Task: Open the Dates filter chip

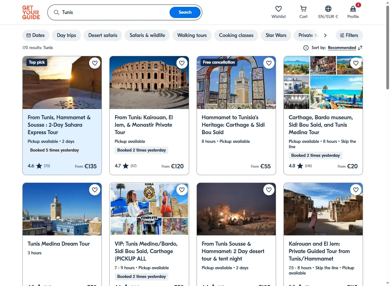Action: pos(36,35)
